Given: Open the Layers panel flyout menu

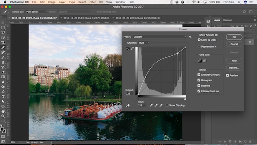Looking at the screenshot, I should (255, 20).
